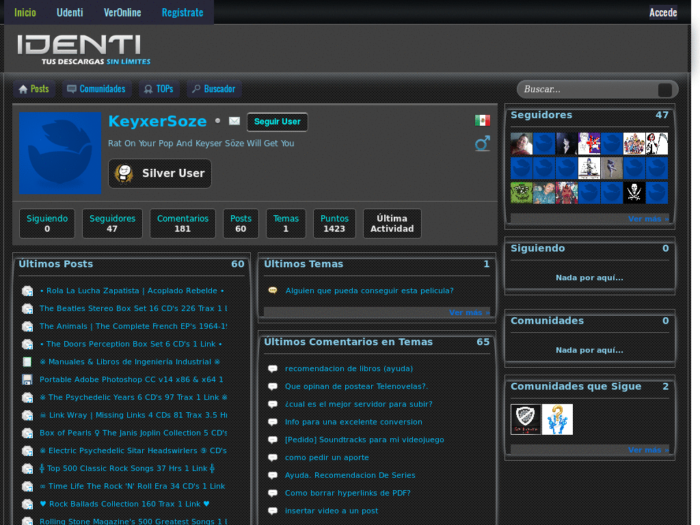Screen dimensions: 700x525
Task: Click the Buscar search input field
Action: pyautogui.click(x=588, y=90)
